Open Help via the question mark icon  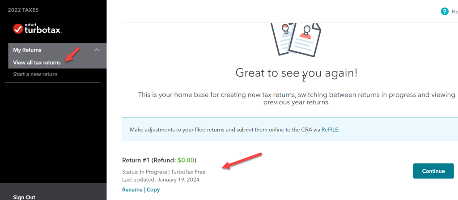[445, 11]
